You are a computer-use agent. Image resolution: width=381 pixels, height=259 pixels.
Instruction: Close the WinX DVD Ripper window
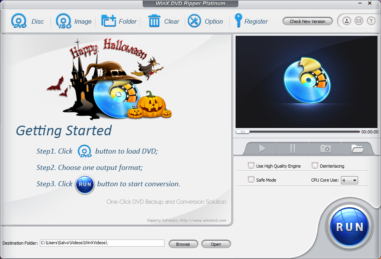click(370, 3)
